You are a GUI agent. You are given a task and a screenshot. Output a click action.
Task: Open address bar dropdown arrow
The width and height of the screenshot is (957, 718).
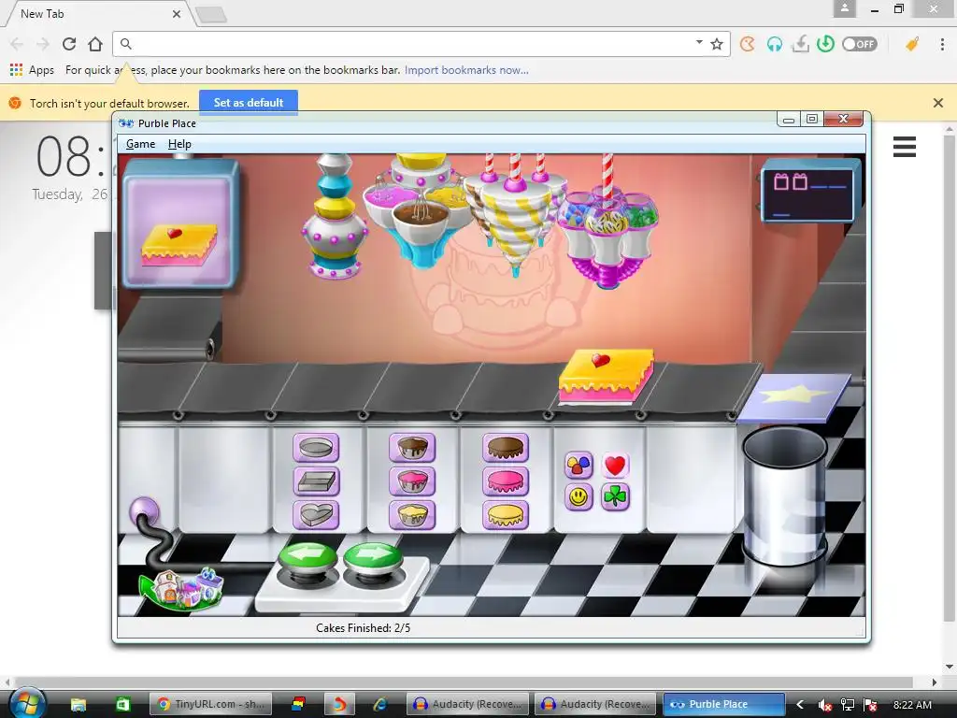[x=699, y=42]
